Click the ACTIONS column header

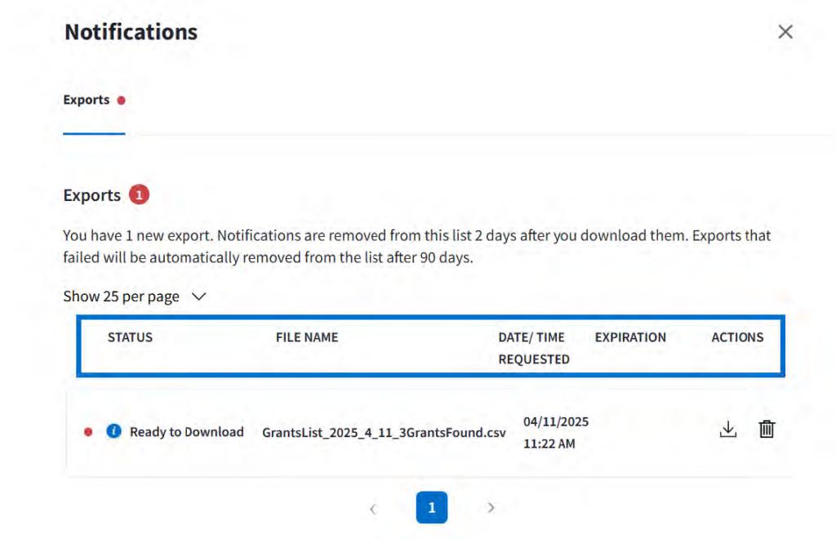[737, 337]
